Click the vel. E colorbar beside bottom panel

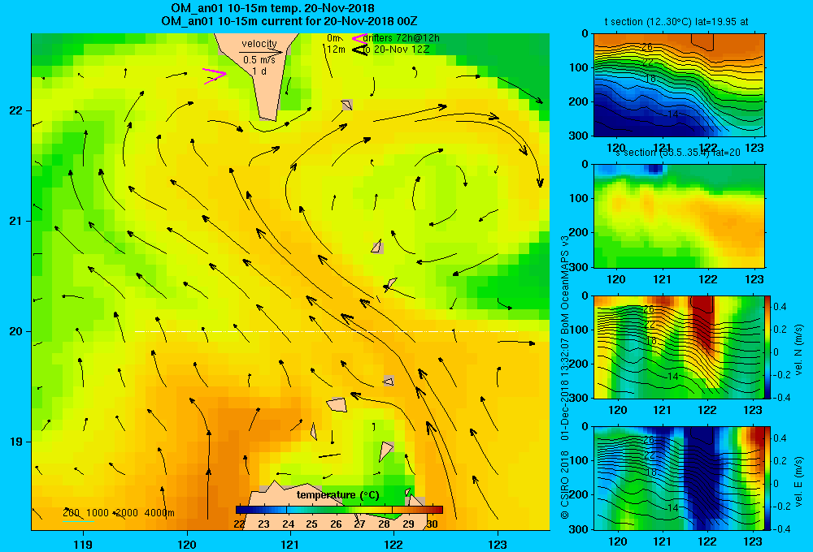click(767, 478)
